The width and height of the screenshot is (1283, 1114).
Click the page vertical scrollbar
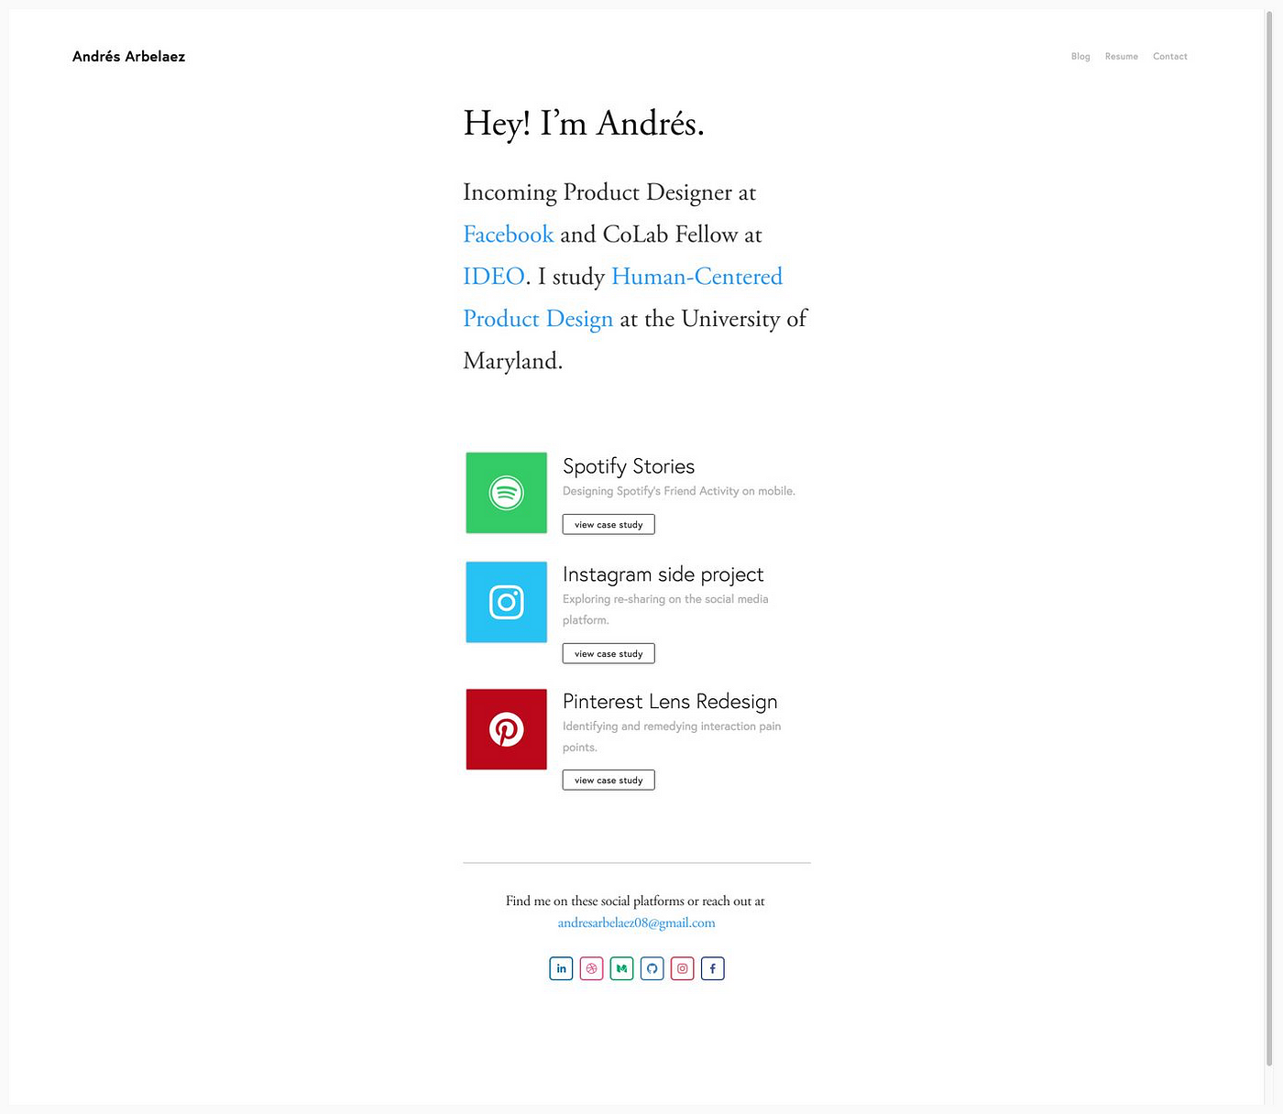[1268, 541]
